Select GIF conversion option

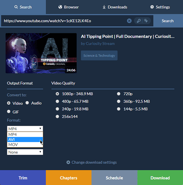point(9,112)
